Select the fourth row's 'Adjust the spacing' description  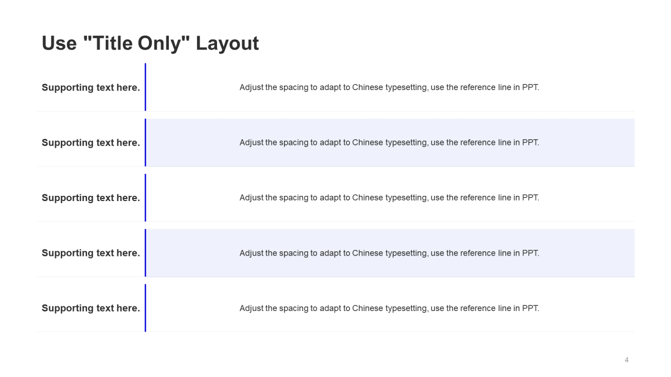tap(389, 253)
